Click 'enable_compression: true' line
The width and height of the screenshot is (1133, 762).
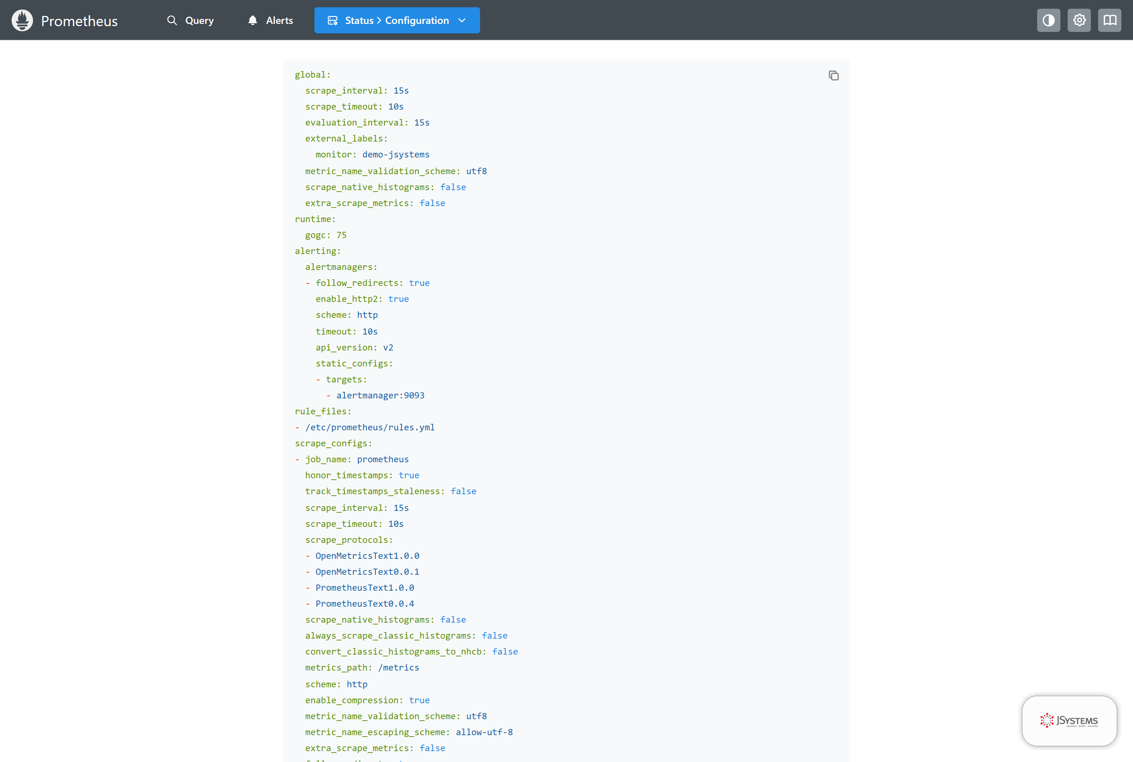[x=367, y=700]
